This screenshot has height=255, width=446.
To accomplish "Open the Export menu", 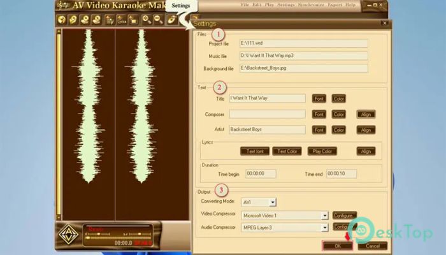I will pos(334,5).
